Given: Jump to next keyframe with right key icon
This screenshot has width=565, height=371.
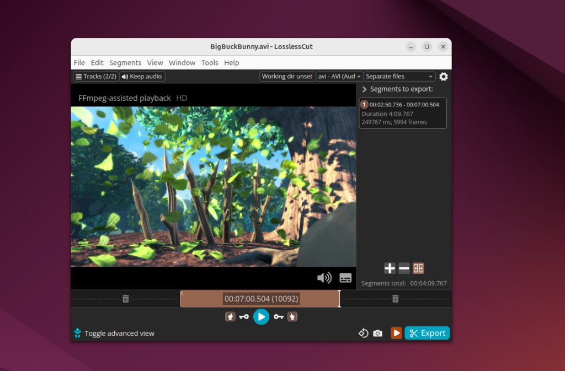Looking at the screenshot, I should [x=278, y=317].
